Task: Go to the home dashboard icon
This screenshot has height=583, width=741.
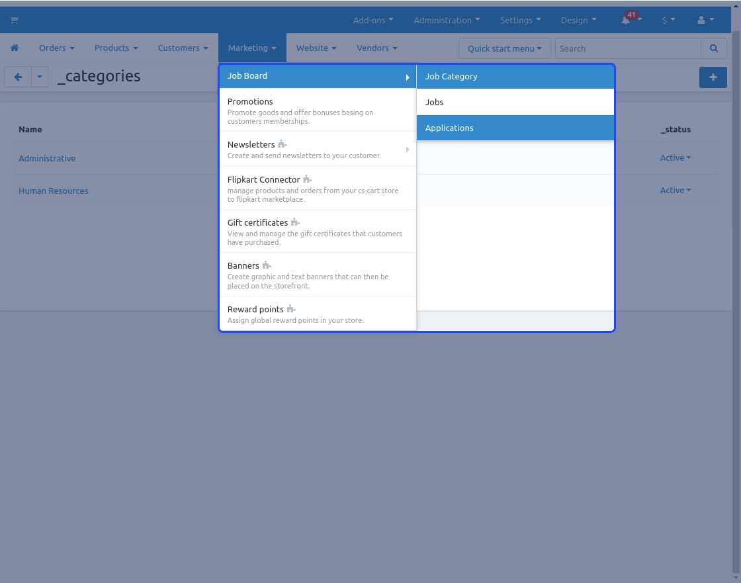Action: pyautogui.click(x=15, y=48)
